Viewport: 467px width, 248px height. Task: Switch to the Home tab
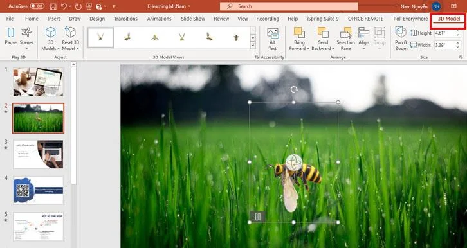[32, 19]
